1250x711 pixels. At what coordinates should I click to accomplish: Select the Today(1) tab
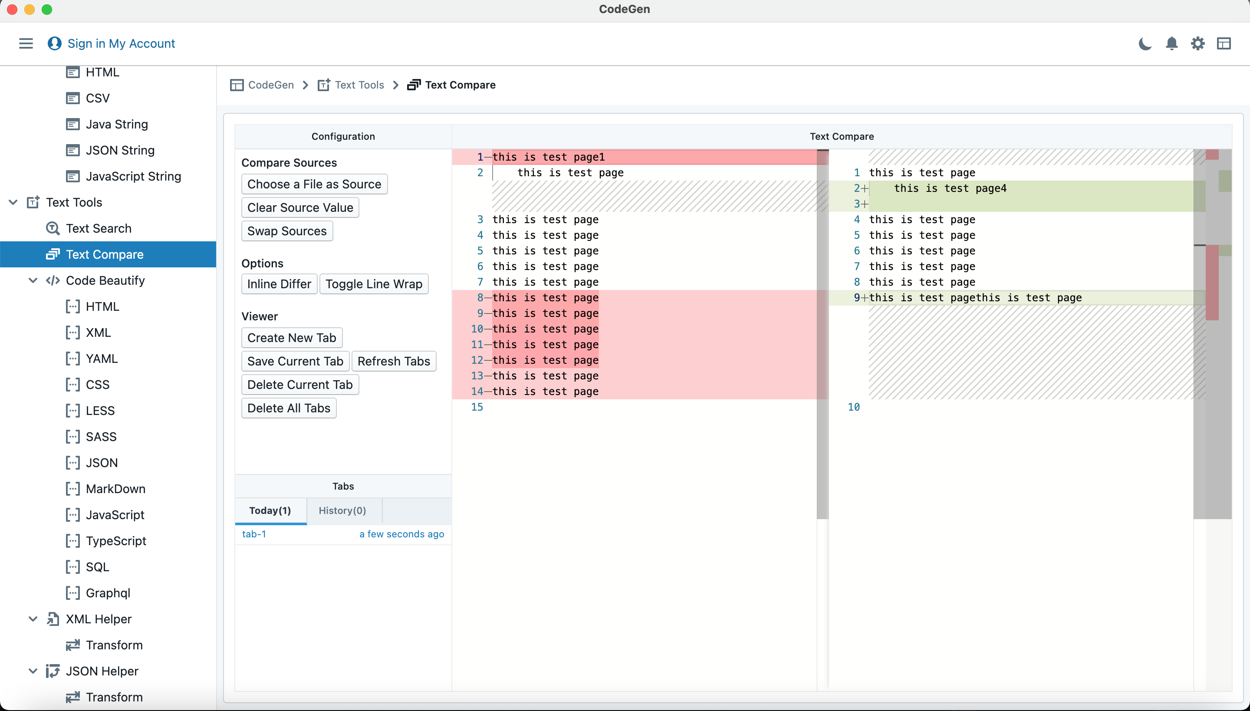270,511
